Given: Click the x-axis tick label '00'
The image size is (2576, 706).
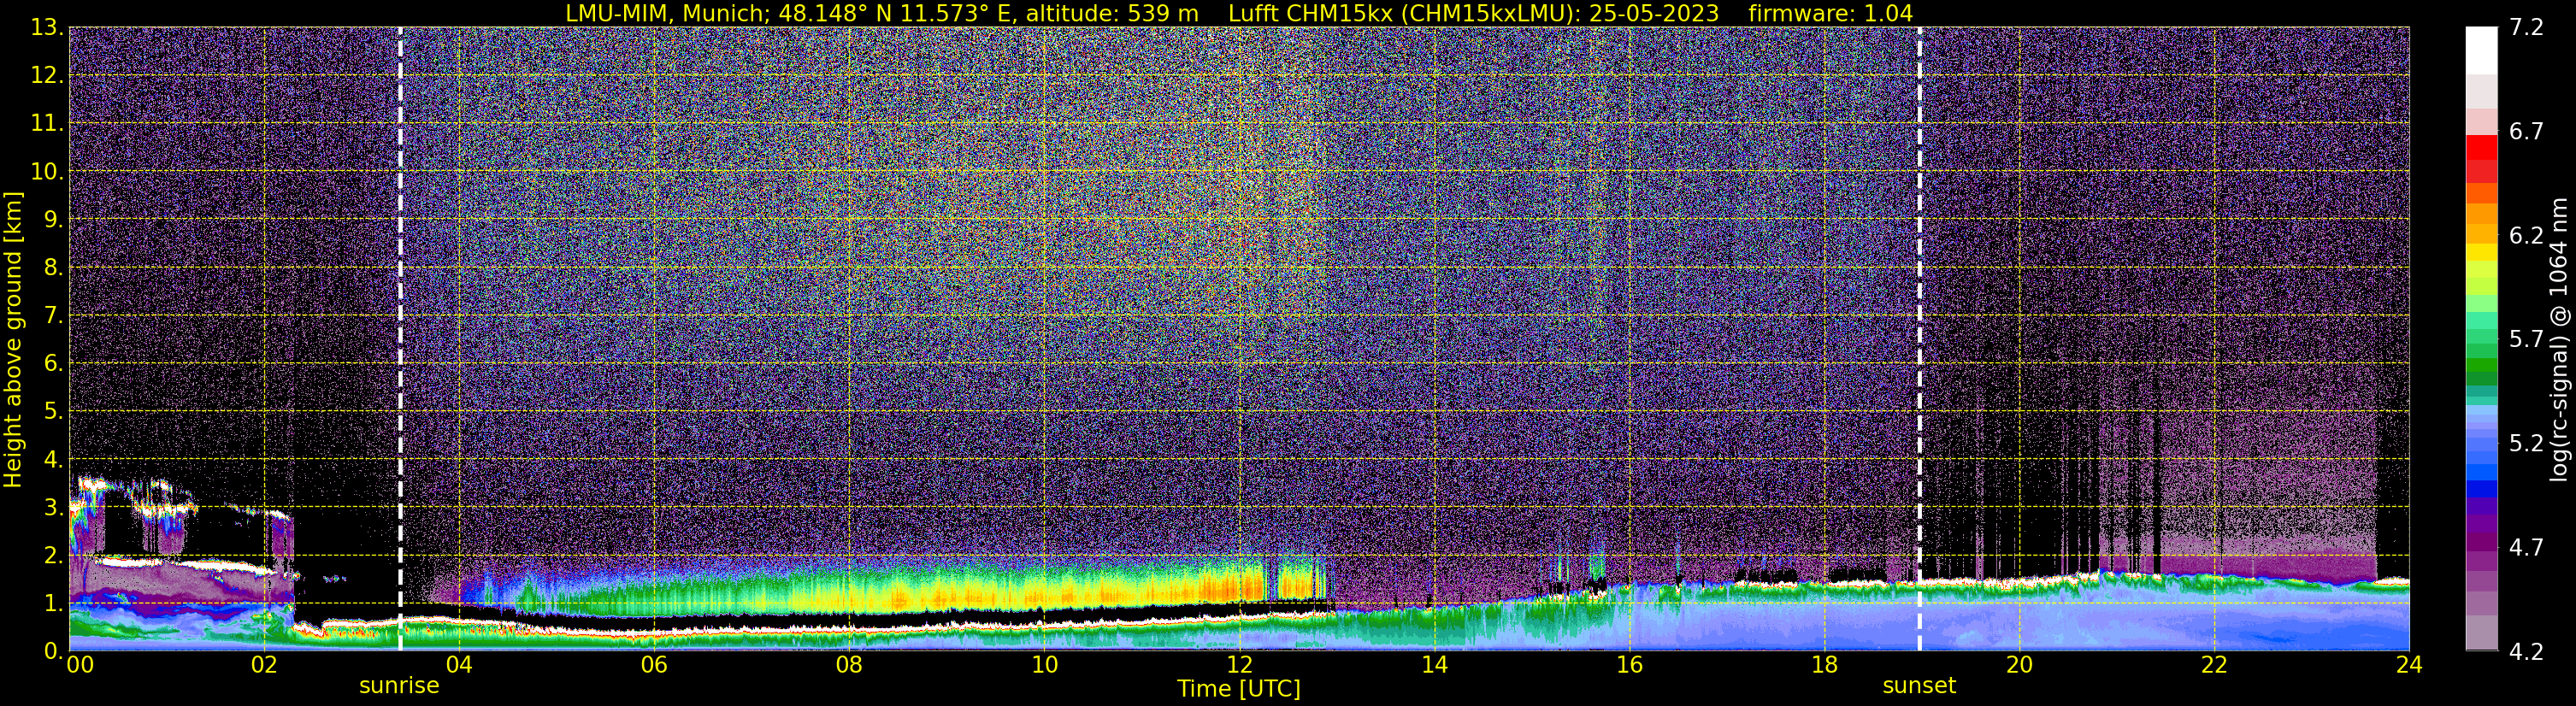Looking at the screenshot, I should (80, 665).
